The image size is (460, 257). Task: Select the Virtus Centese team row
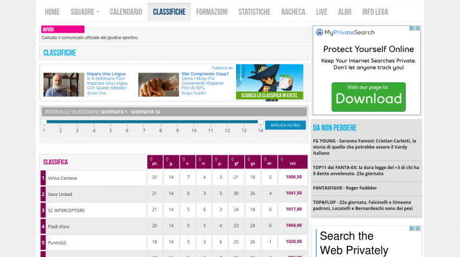pos(95,178)
